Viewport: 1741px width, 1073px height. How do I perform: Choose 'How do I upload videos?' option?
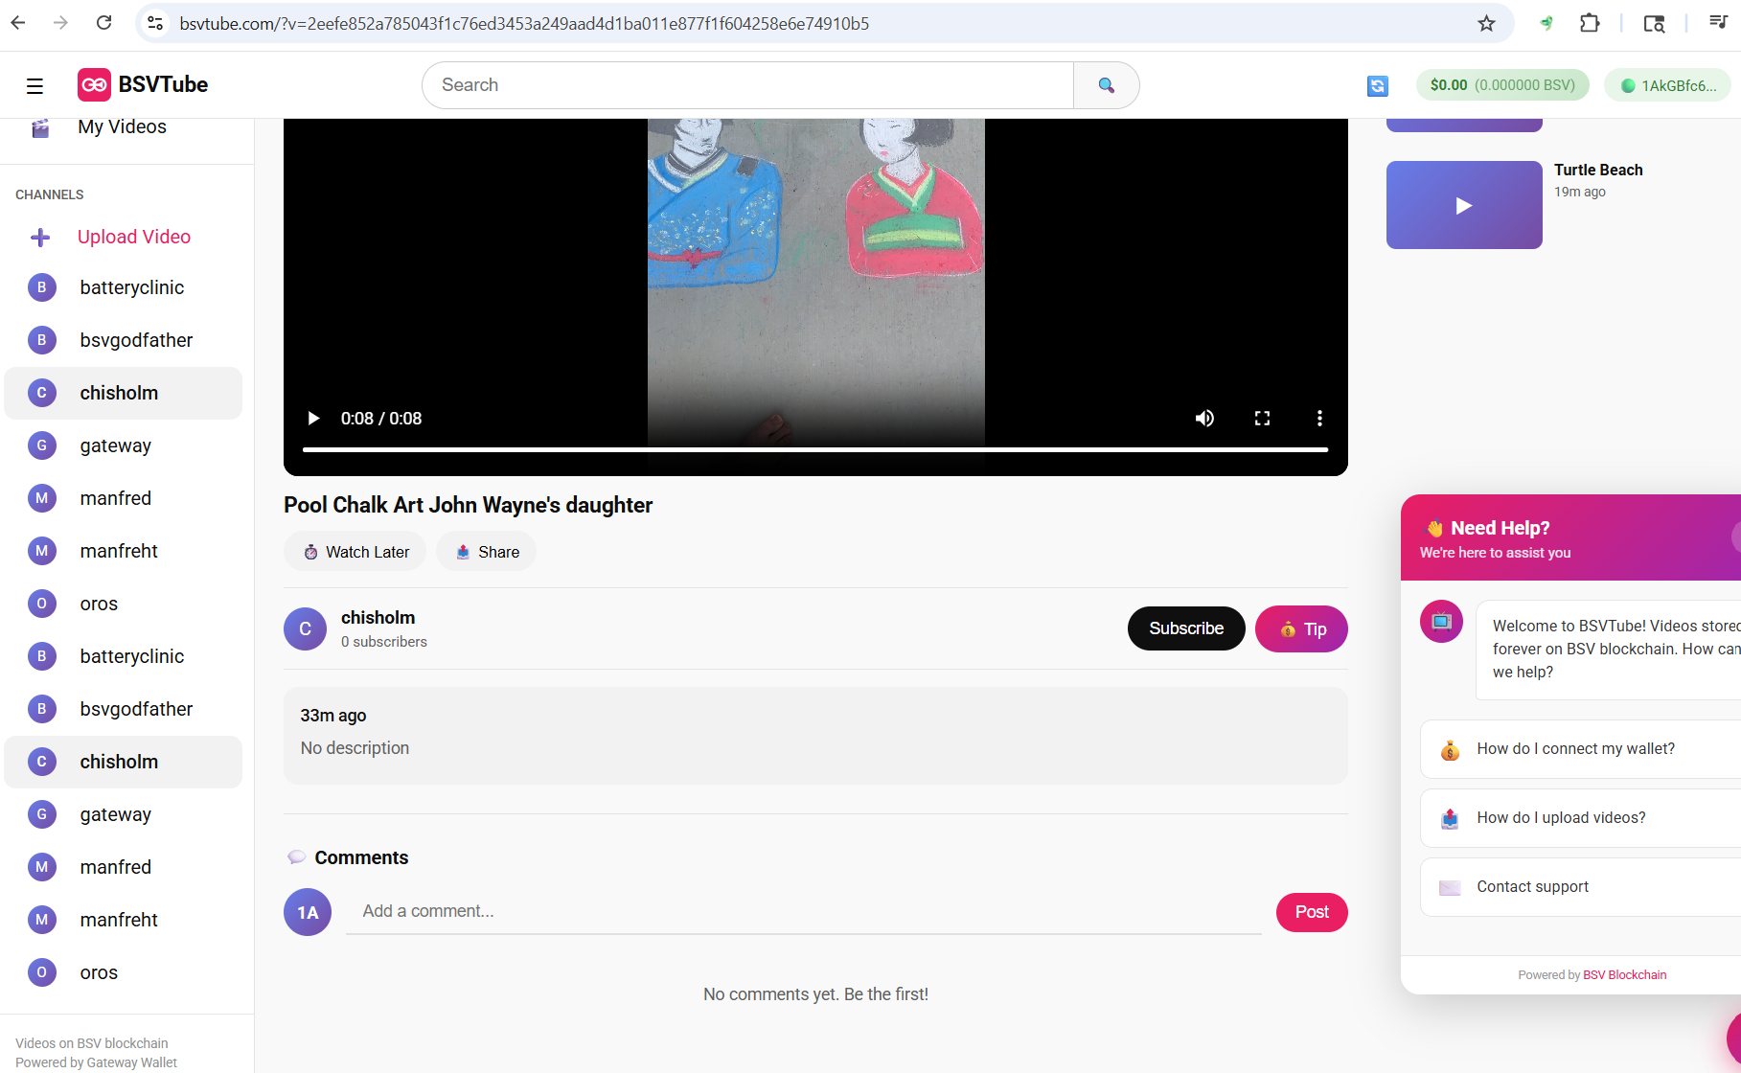[x=1580, y=818]
